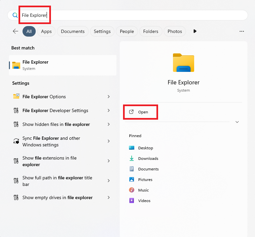The height and width of the screenshot is (237, 255).
Task: Open the three-dot more options menu
Action: tap(242, 31)
